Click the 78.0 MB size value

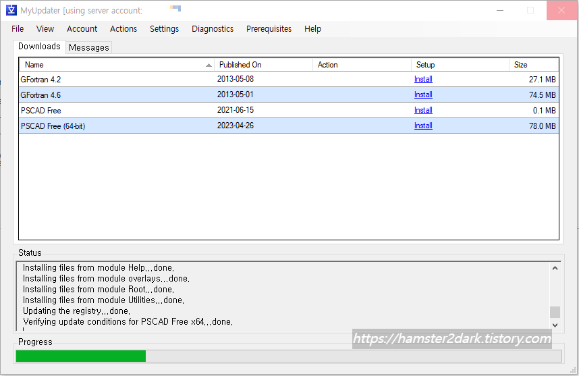tap(542, 126)
